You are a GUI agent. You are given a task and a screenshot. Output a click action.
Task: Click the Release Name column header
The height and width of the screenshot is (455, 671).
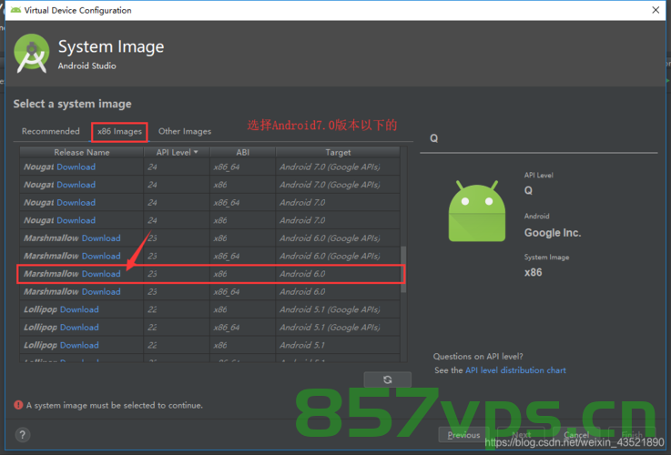(81, 152)
